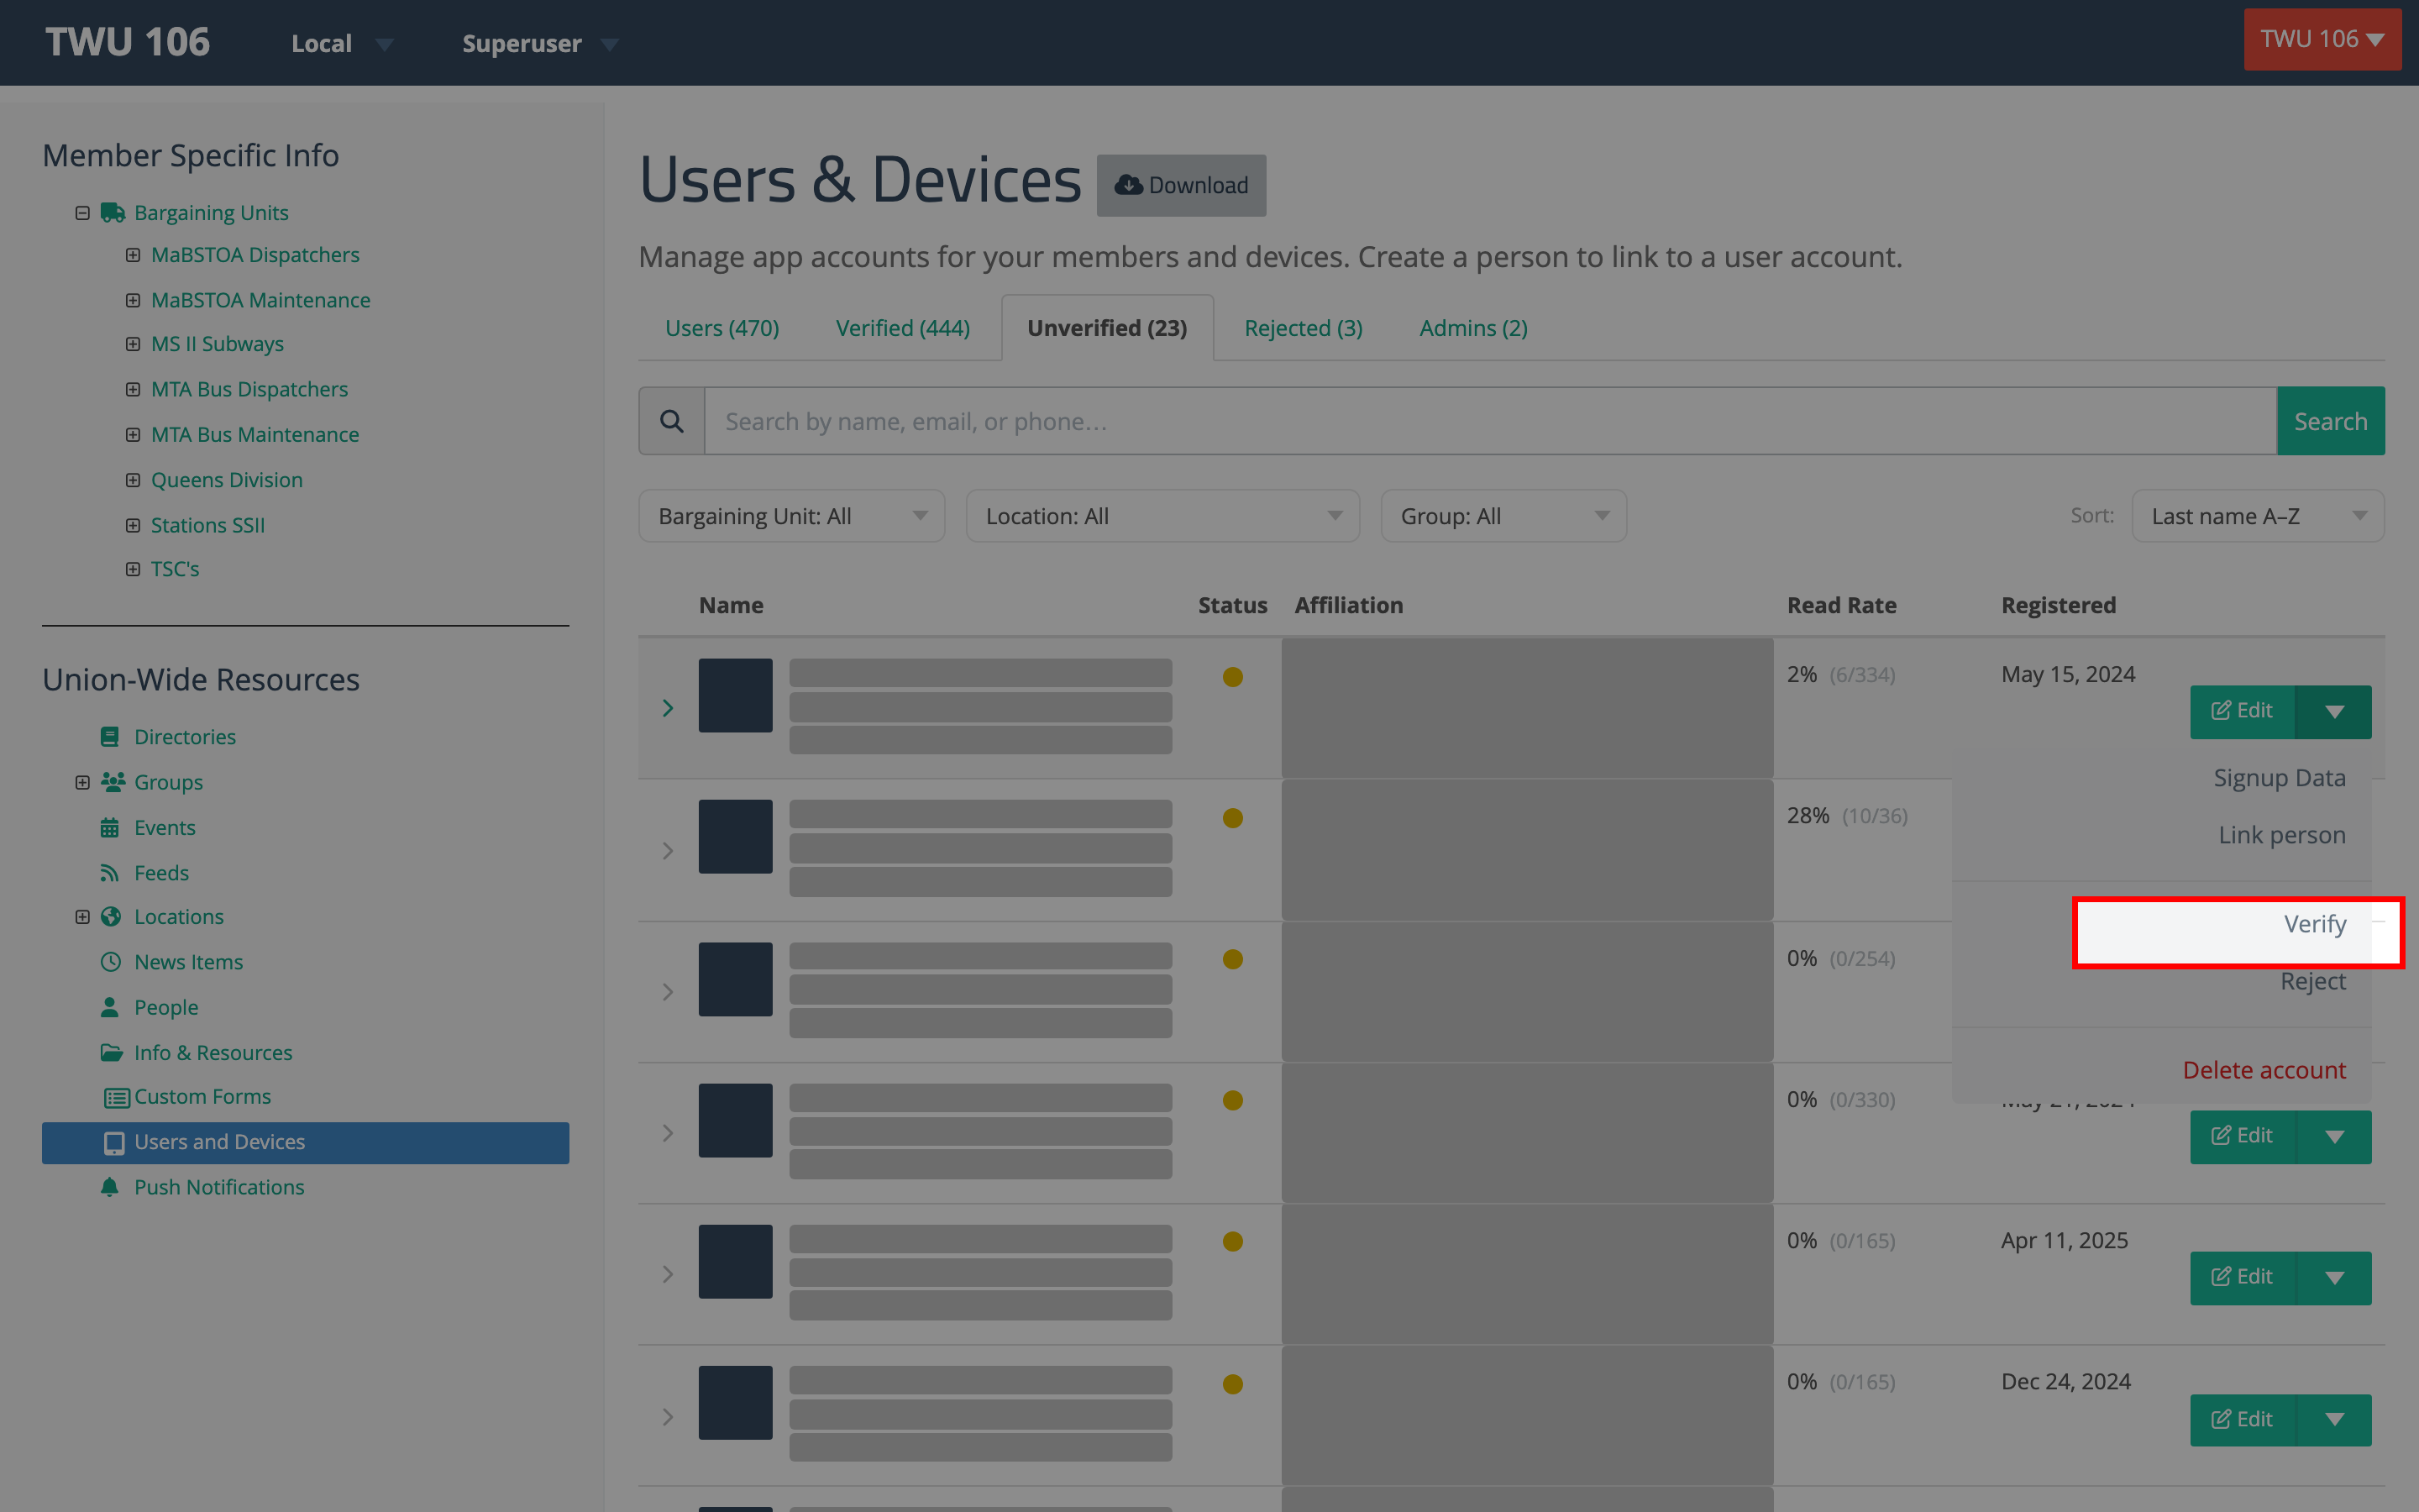This screenshot has height=1512, width=2419.
Task: Click the magnifying glass search icon
Action: tap(672, 421)
